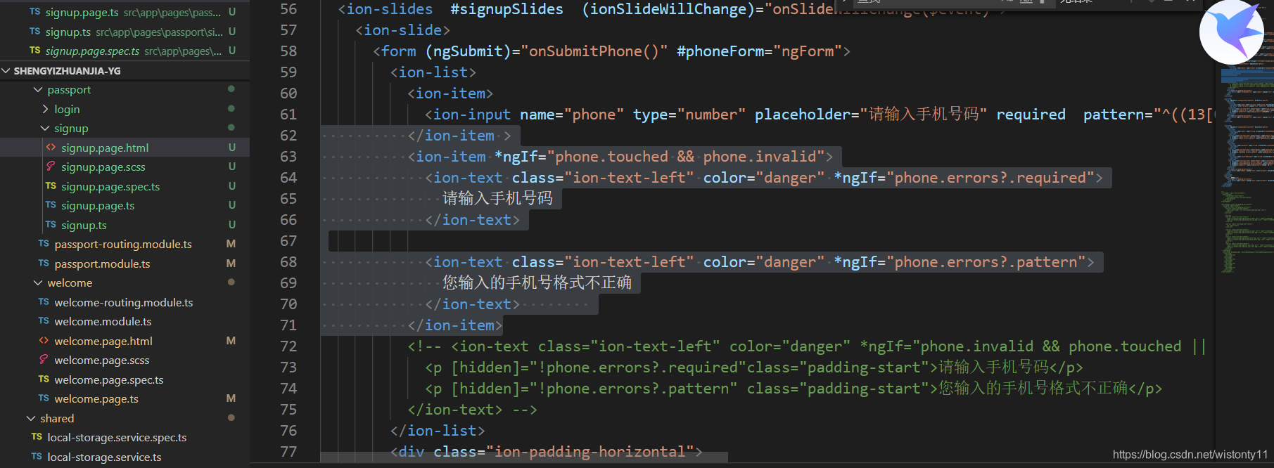The image size is (1274, 468).
Task: Click text 请输入手机号码 on line 65
Action: click(497, 199)
